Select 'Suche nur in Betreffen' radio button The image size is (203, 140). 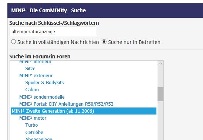click(104, 42)
